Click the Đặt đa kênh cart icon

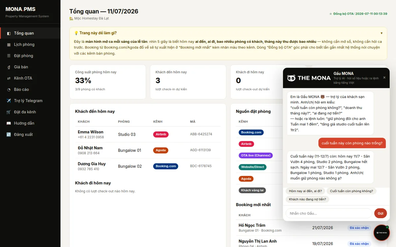point(9,112)
